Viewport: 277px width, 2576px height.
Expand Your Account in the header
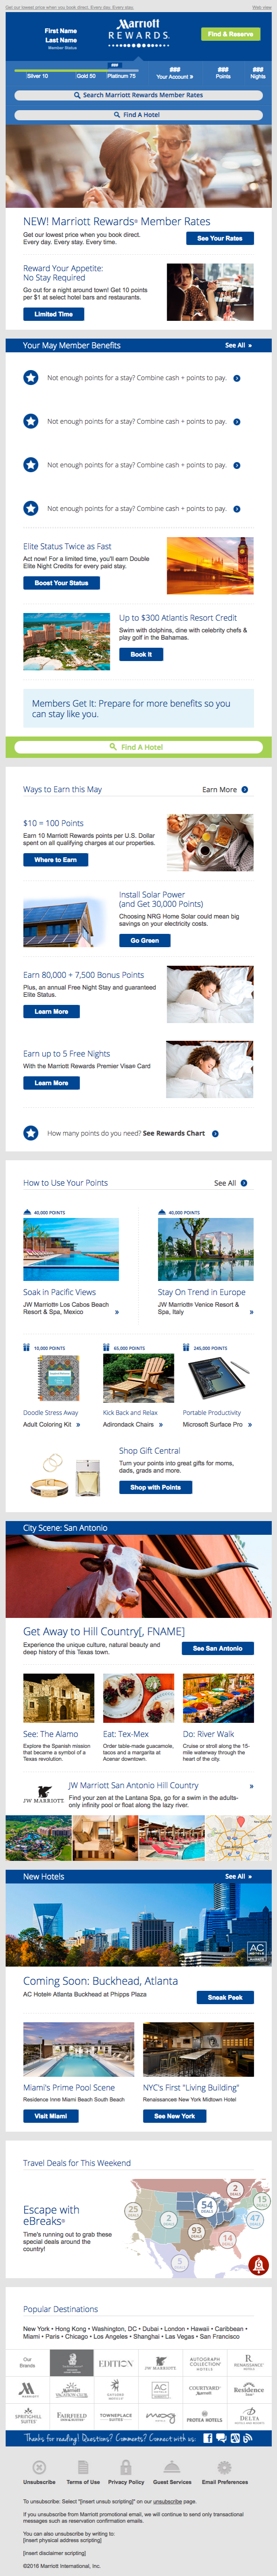coord(172,74)
